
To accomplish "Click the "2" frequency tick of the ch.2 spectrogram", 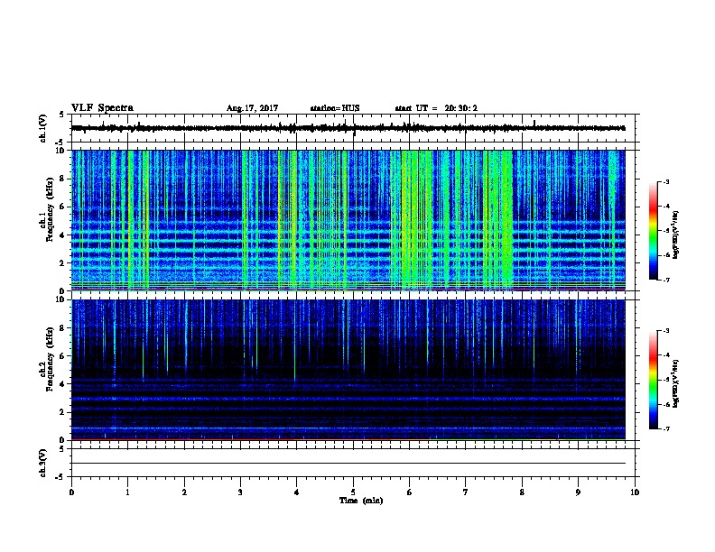I will click(63, 412).
